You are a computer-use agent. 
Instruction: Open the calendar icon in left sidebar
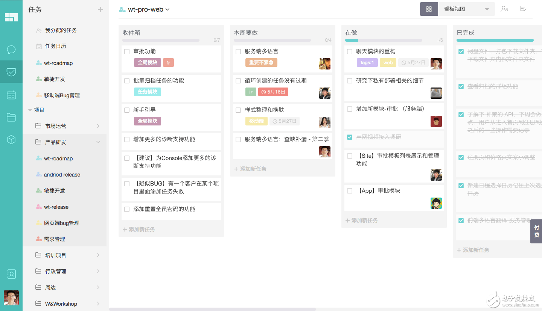(11, 95)
